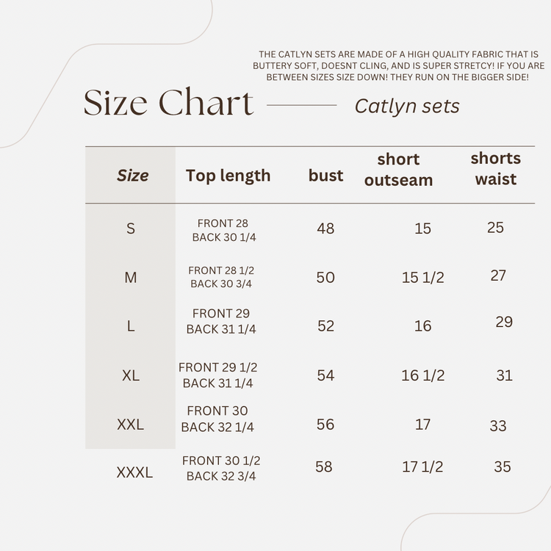Select the M size row label
The height and width of the screenshot is (551, 551).
pyautogui.click(x=131, y=277)
